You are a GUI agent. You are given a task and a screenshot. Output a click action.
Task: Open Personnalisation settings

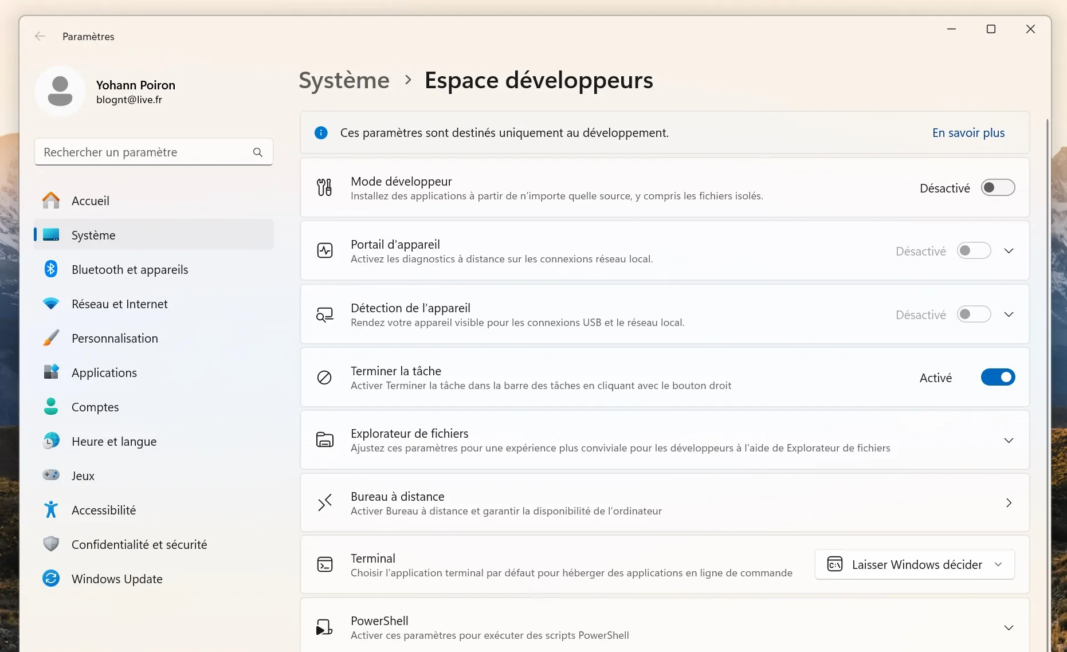[154, 338]
